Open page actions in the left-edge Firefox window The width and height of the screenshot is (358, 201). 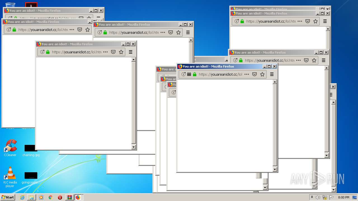(72, 30)
